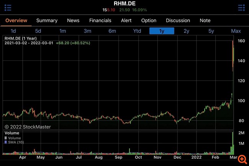Viewport: 249px width, 166px height.
Task: Select the 5d chart range
Action: coord(38,31)
